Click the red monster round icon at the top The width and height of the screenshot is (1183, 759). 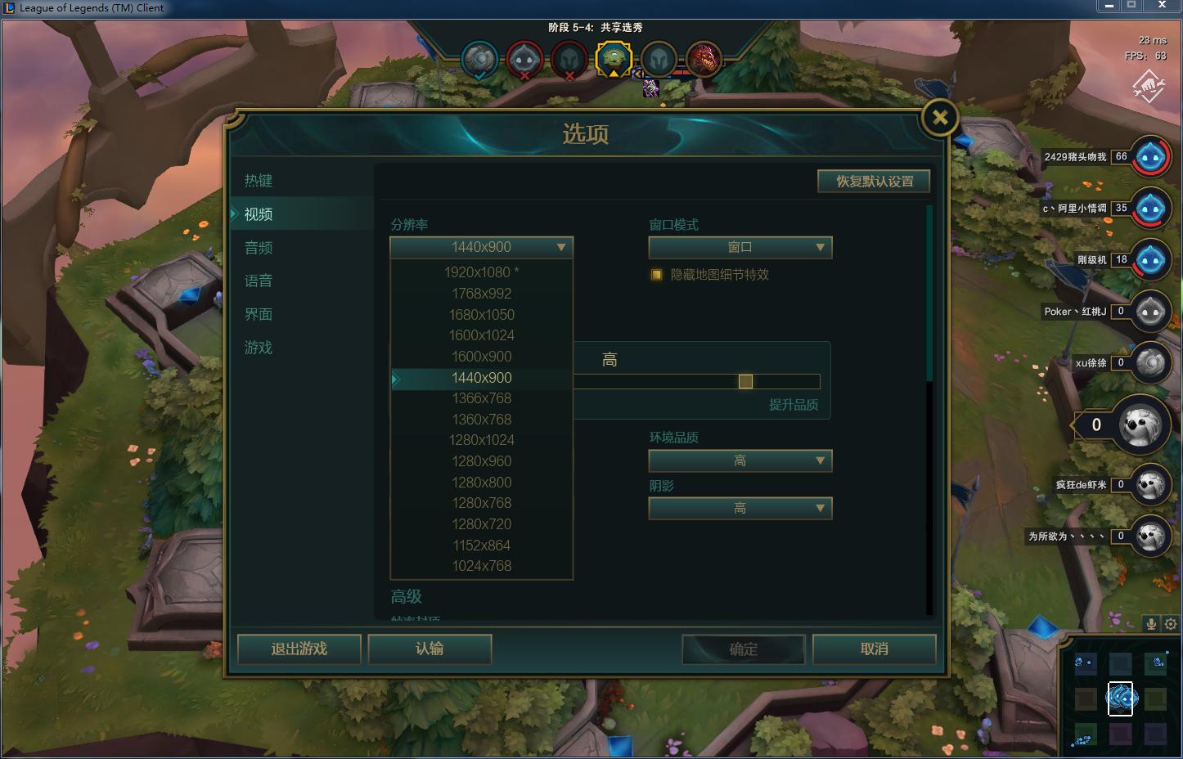click(x=704, y=59)
